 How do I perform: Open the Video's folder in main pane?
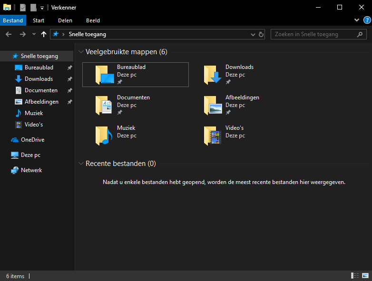click(212, 136)
